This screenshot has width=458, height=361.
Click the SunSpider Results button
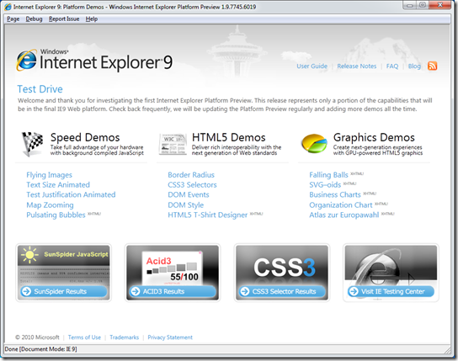click(x=64, y=291)
